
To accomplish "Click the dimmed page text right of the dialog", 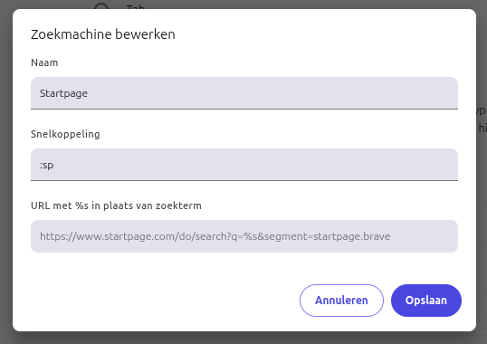I will tap(482, 119).
